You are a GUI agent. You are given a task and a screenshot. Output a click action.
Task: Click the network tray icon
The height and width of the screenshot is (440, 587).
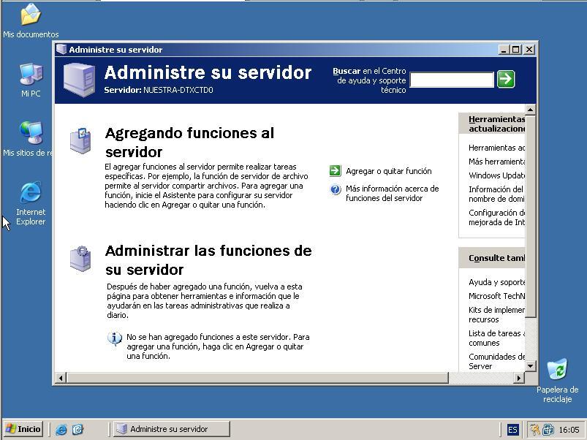click(548, 430)
